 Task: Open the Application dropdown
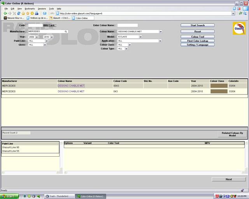click(x=160, y=41)
